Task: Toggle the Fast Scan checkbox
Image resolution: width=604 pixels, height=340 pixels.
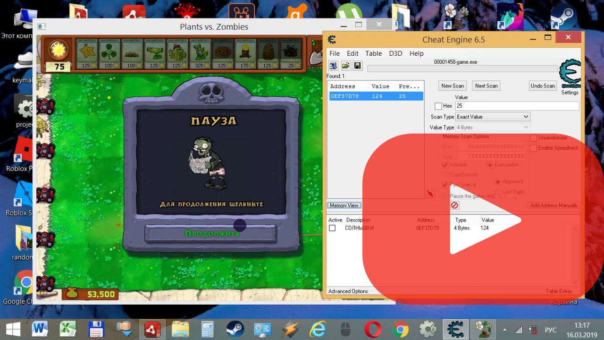Action: (x=445, y=185)
